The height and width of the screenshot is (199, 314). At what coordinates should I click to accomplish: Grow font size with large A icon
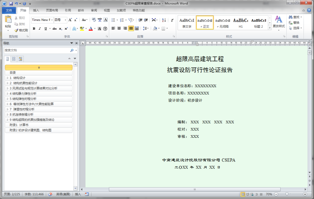click(70, 20)
